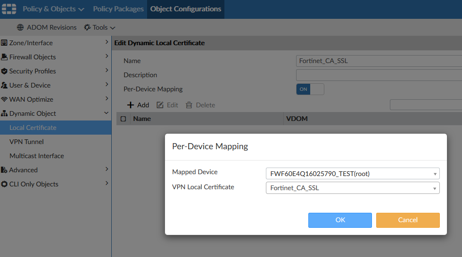Click the CLI Only Objects gear icon
Viewport: 462px width, 257px height.
pos(4,184)
